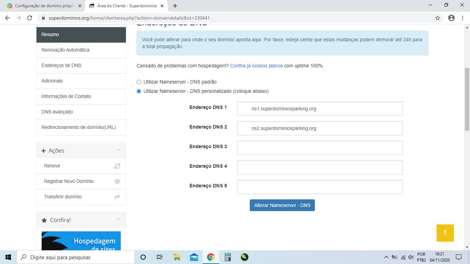
Task: Open the Mail app in the taskbar
Action: (x=194, y=257)
